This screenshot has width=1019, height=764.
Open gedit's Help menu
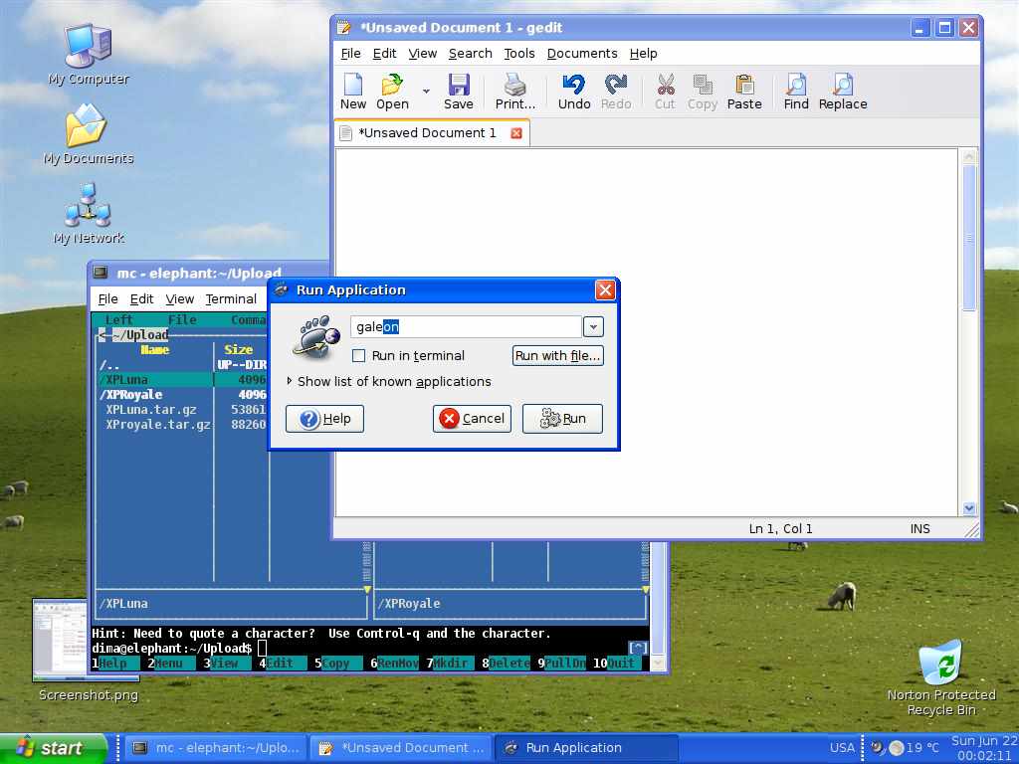point(644,54)
